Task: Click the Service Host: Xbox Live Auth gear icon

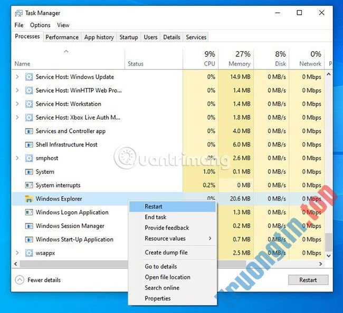Action: [x=29, y=118]
